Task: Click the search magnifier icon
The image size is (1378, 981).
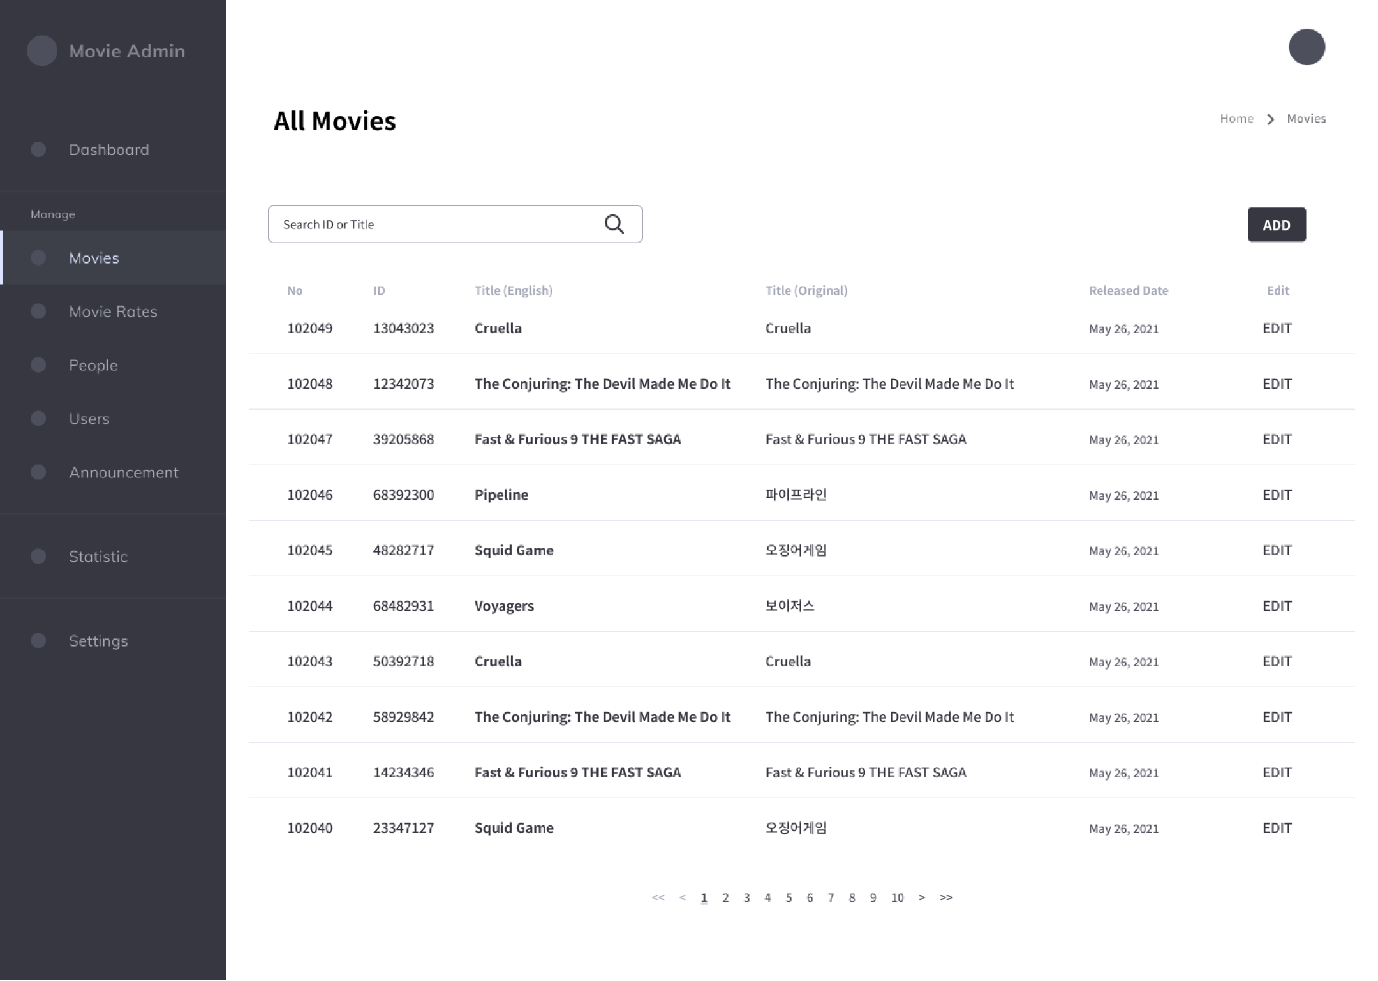Action: pos(614,224)
